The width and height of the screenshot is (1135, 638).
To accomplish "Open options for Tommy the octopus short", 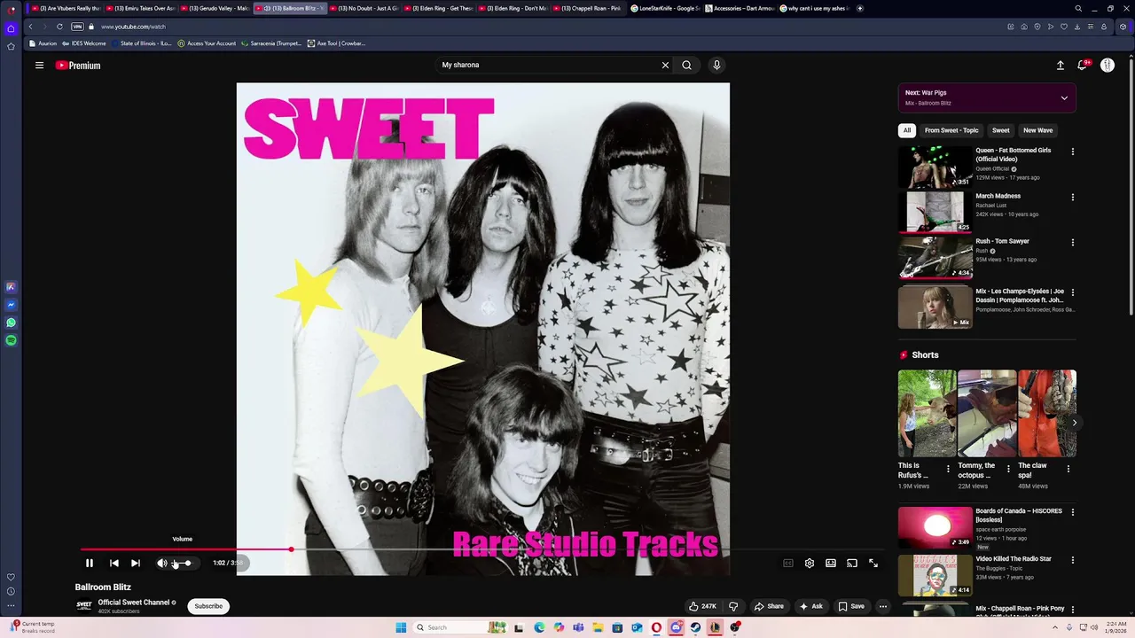I will (x=1008, y=469).
